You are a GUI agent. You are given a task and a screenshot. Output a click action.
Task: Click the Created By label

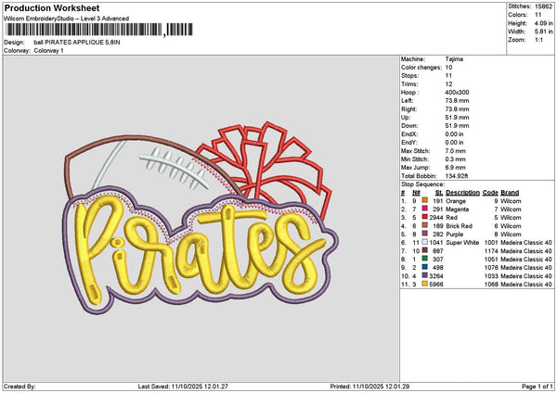pos(19,387)
